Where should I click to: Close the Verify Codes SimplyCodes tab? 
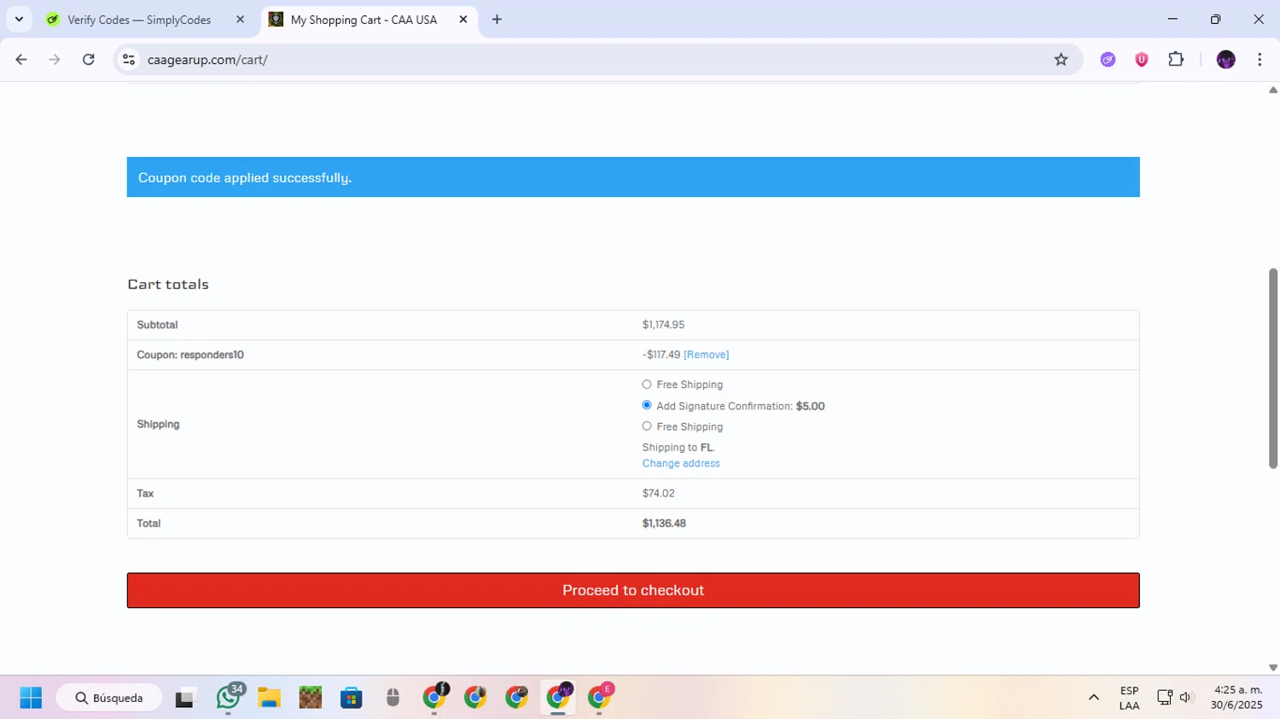tap(240, 20)
